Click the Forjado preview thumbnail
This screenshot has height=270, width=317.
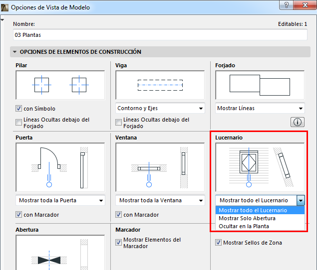click(x=260, y=85)
